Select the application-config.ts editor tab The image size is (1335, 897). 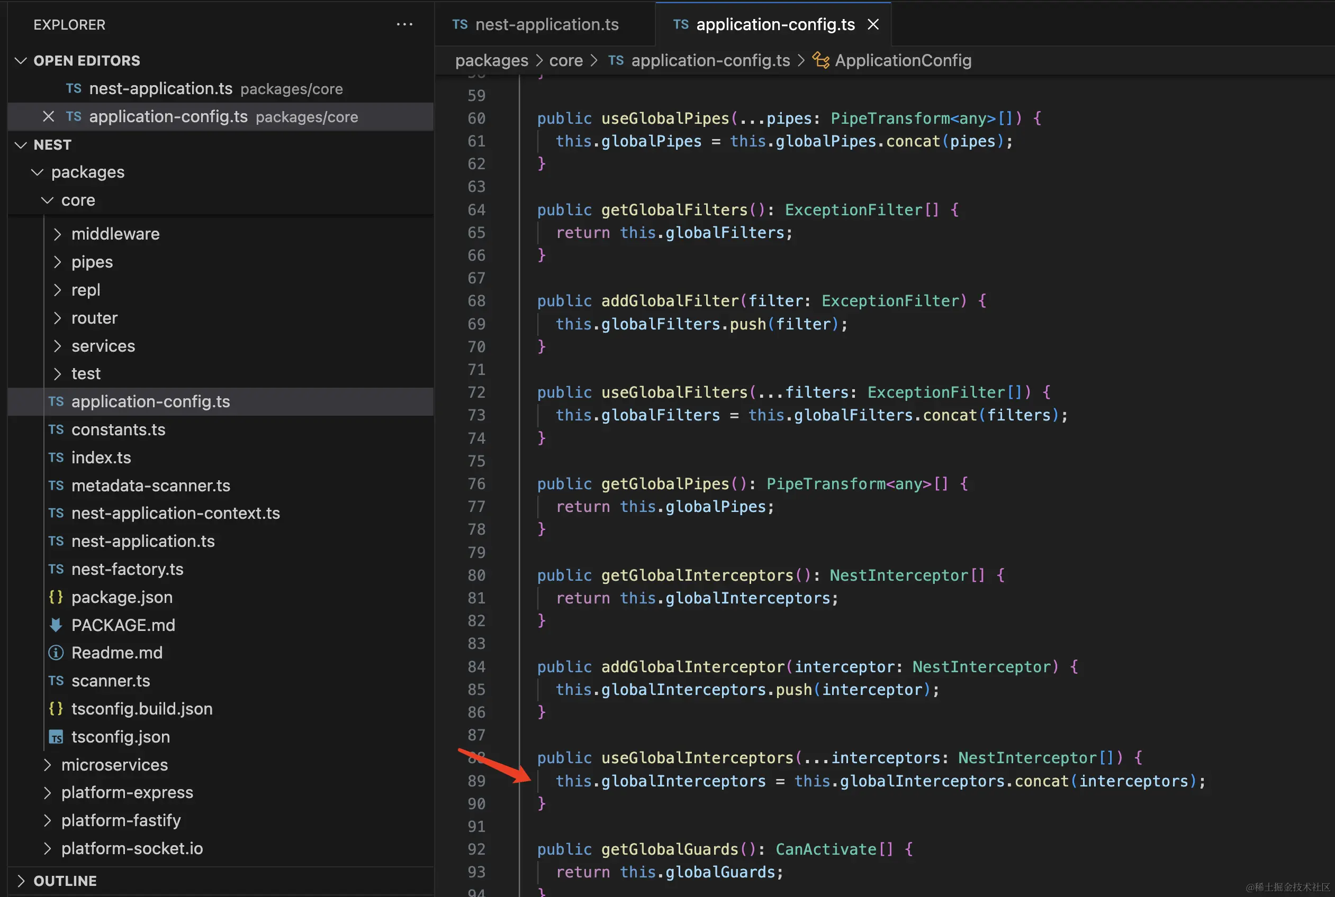coord(774,25)
